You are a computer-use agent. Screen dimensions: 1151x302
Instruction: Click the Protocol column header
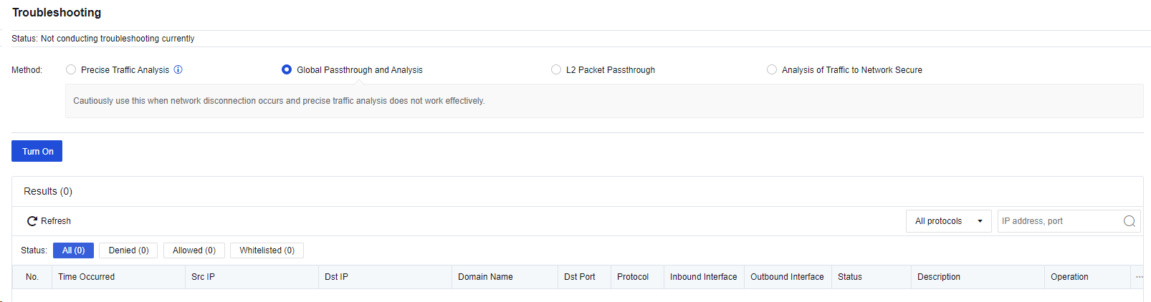[x=633, y=277]
